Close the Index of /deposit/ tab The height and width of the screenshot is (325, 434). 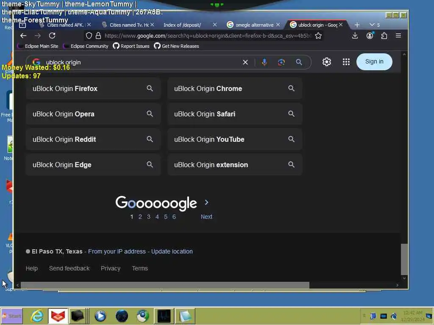pyautogui.click(x=215, y=25)
